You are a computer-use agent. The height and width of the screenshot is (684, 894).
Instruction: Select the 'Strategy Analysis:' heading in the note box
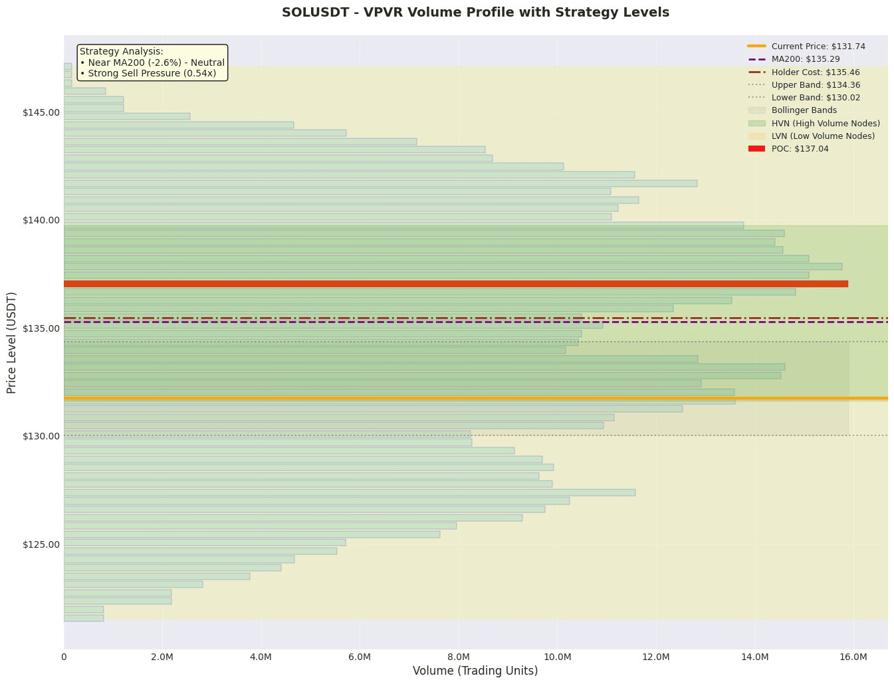coord(122,51)
